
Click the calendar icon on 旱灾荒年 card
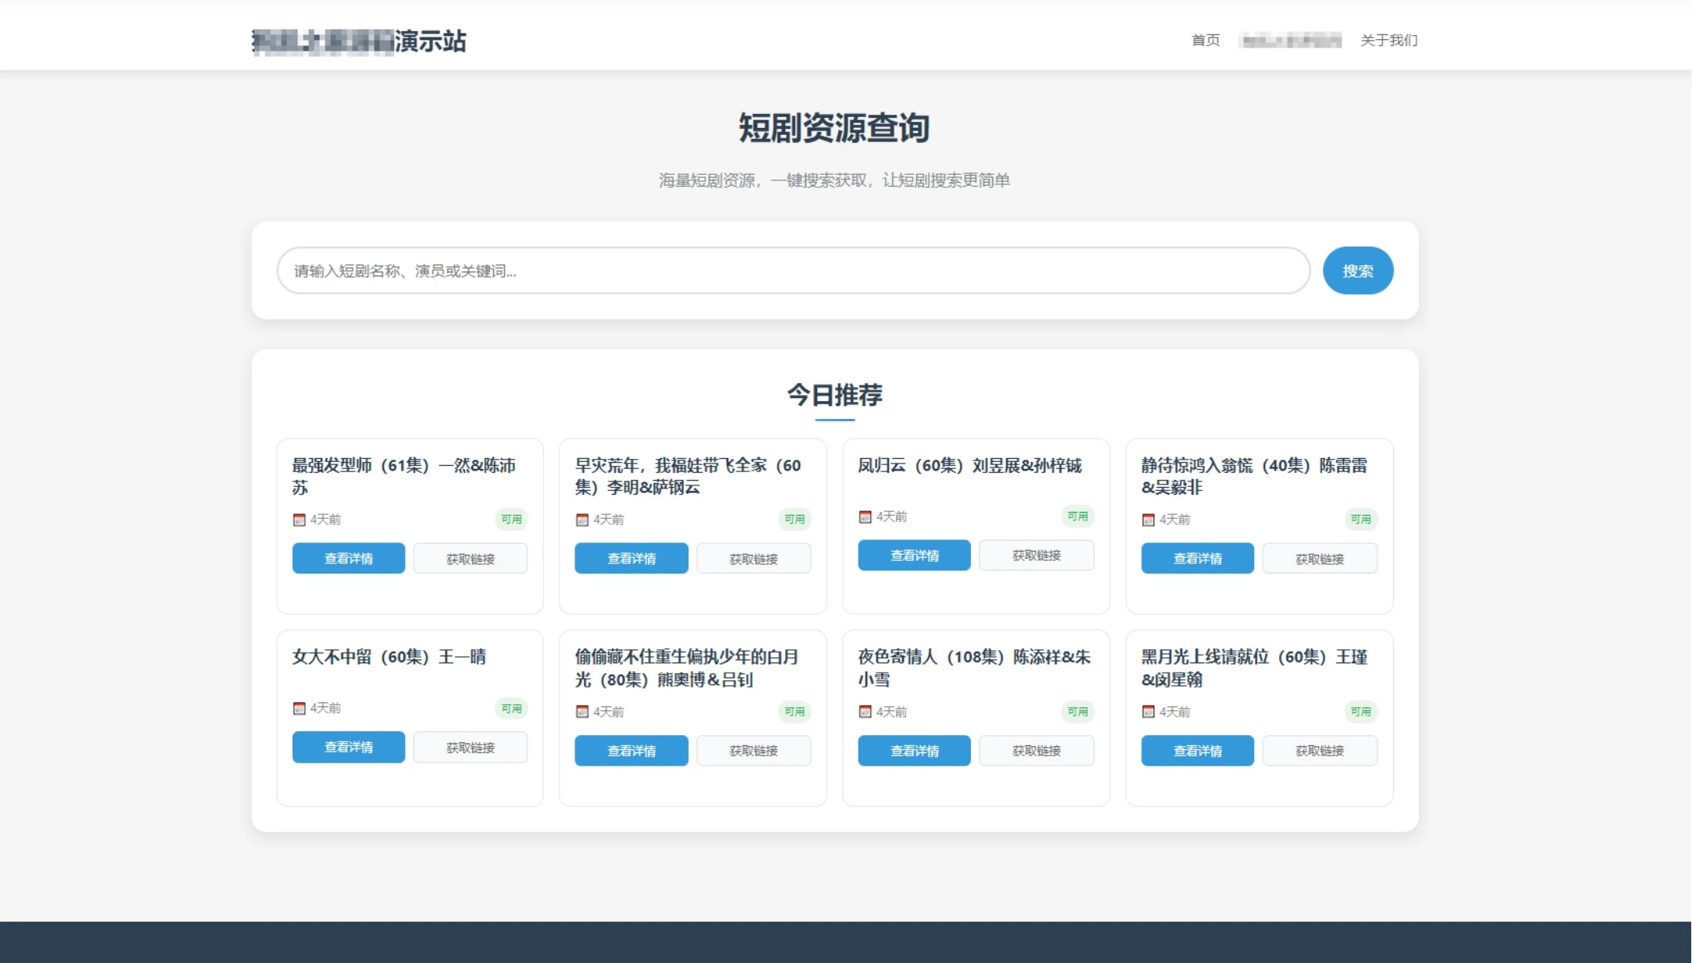click(x=582, y=520)
